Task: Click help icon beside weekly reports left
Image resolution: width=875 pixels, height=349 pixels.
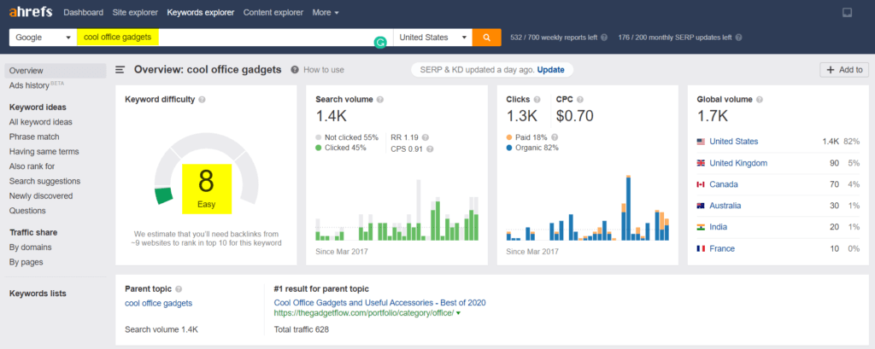Action: 604,38
